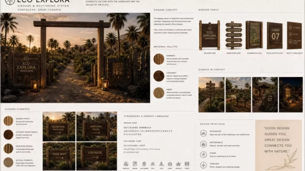Click the Directional Sign caption
305x171 pixels.
tap(233, 53)
